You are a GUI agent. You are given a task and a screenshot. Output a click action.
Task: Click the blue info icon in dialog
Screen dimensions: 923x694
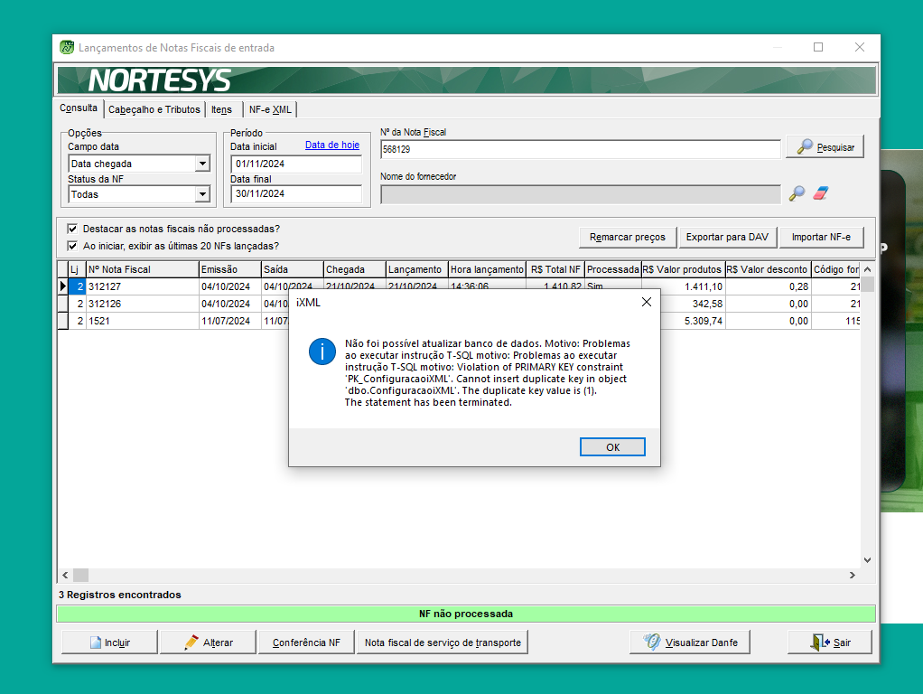click(322, 352)
